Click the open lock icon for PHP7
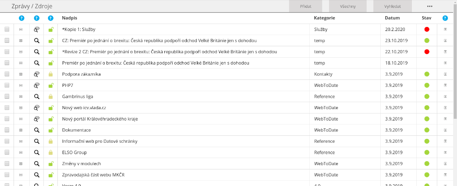Viewport: 457px width, 186px height. tap(51, 85)
